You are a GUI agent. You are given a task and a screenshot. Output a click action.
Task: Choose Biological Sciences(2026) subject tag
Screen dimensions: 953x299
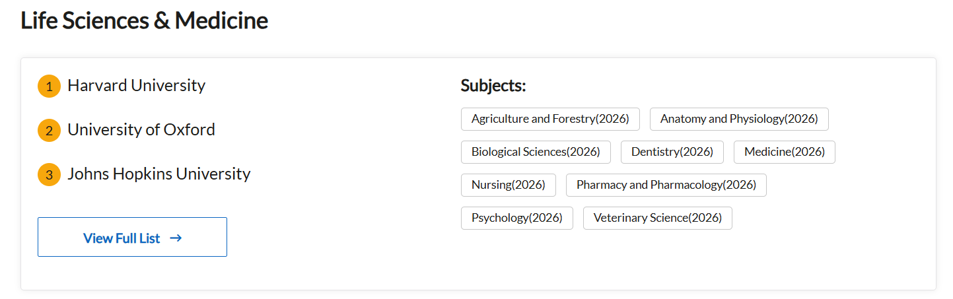536,152
